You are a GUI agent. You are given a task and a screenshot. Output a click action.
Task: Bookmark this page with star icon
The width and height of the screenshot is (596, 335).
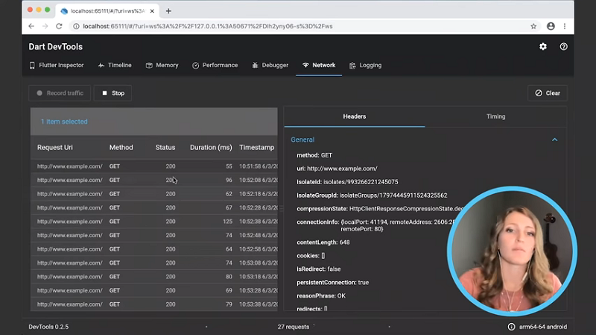click(533, 26)
